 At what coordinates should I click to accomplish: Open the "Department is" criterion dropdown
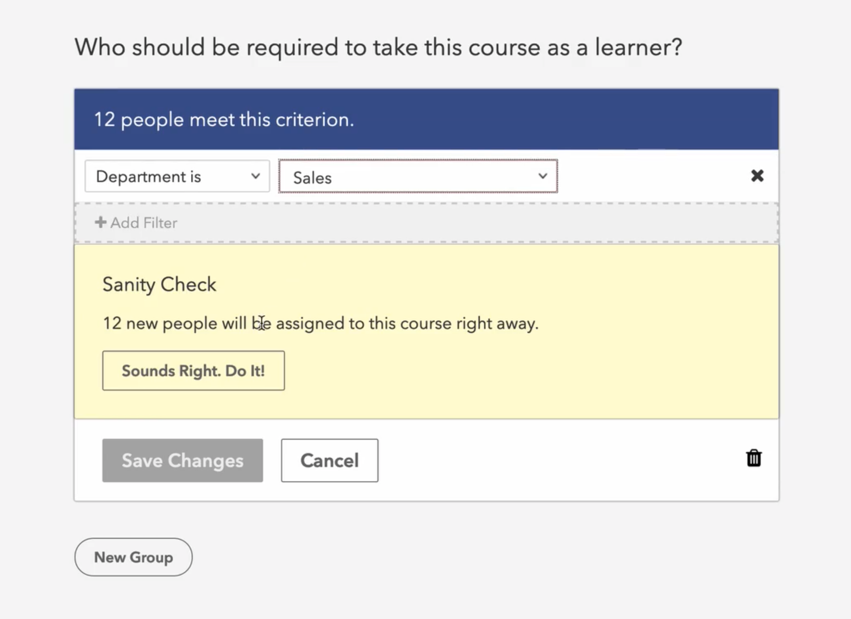click(x=177, y=176)
